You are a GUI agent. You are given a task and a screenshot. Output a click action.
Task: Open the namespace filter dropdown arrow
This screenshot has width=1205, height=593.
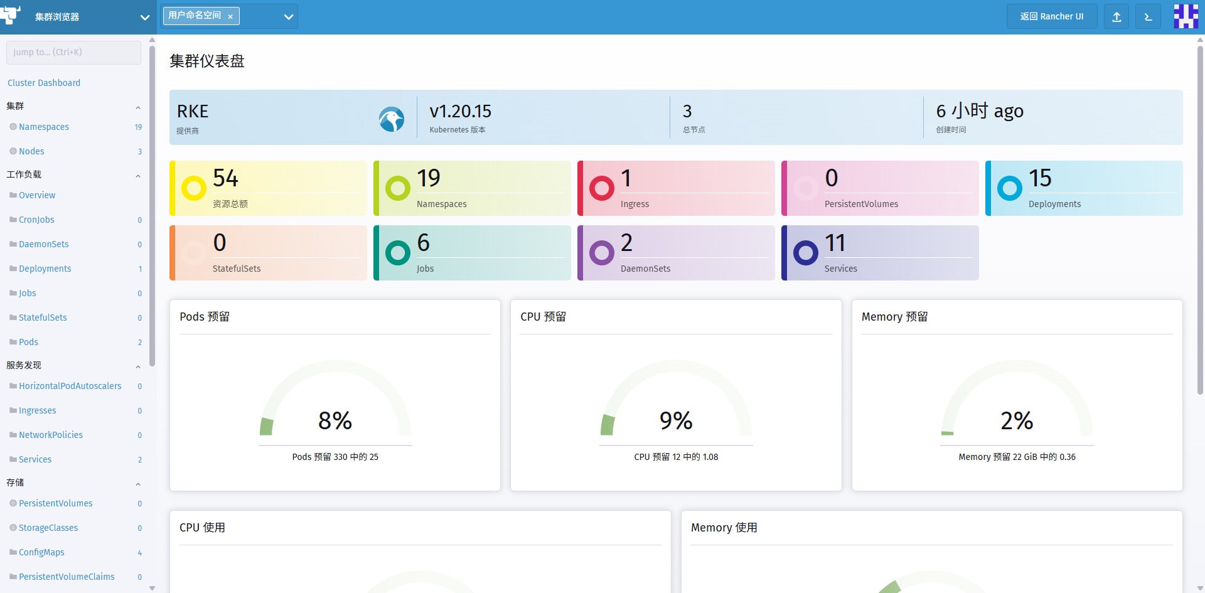[x=289, y=17]
